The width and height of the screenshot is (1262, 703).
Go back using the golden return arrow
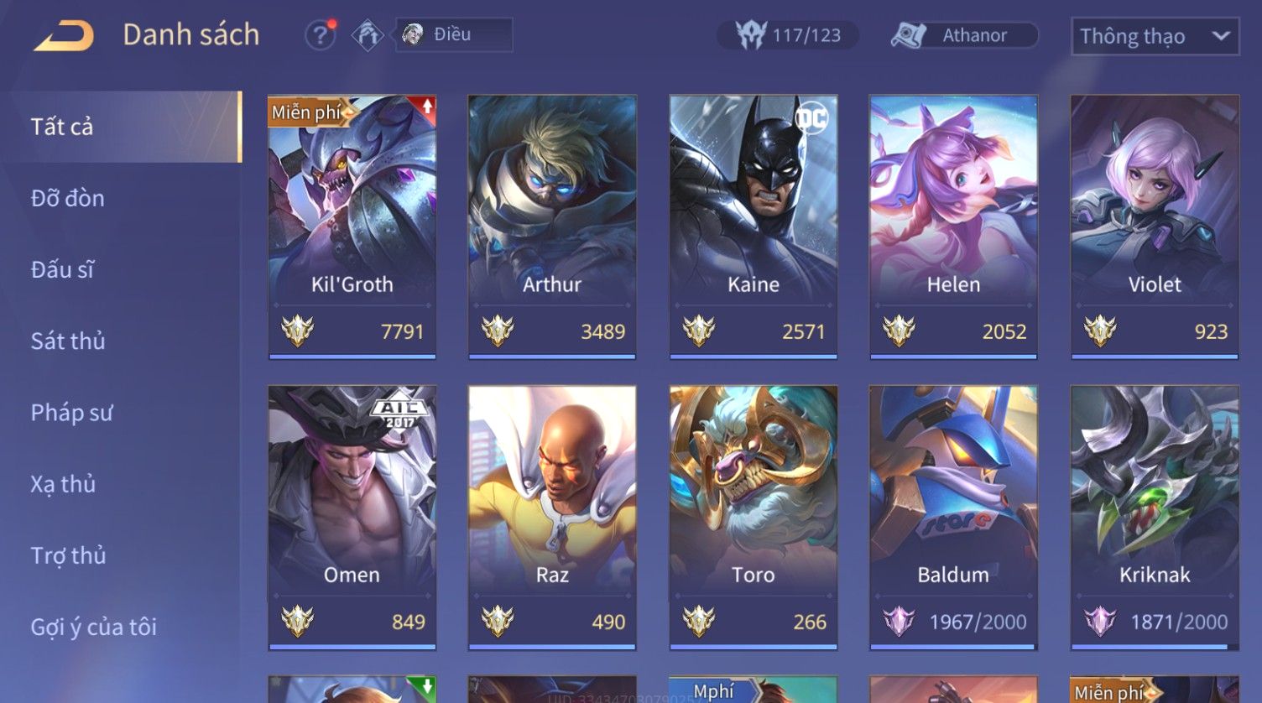tap(64, 36)
